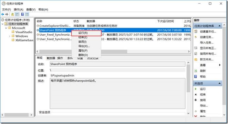Click the 2017/6/30 3:07:50 next run cell
228x124 pixels.
pyautogui.click(x=169, y=35)
